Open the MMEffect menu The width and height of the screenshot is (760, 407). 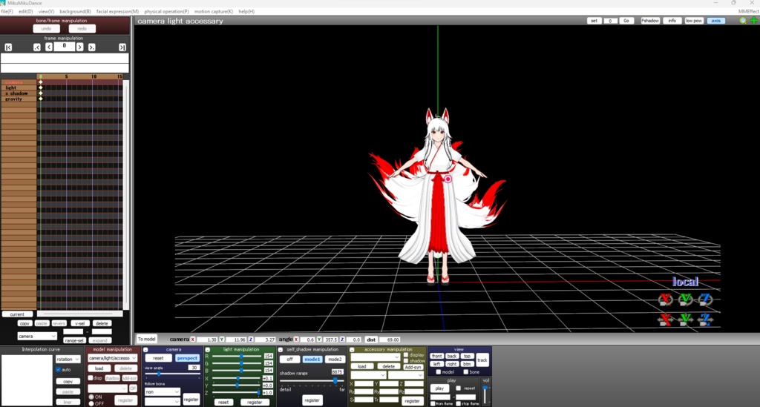click(x=748, y=11)
